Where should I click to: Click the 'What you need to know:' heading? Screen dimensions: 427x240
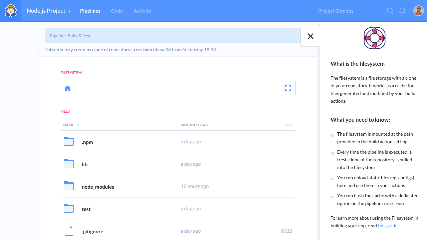coord(360,120)
